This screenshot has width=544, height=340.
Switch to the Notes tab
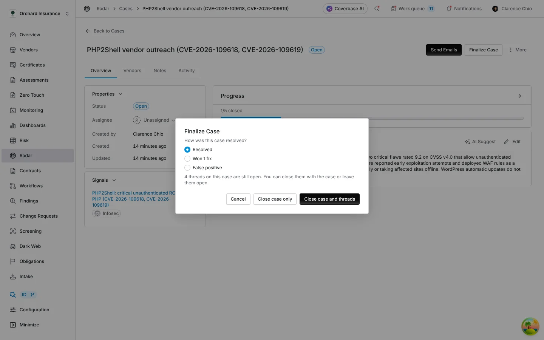coord(160,71)
